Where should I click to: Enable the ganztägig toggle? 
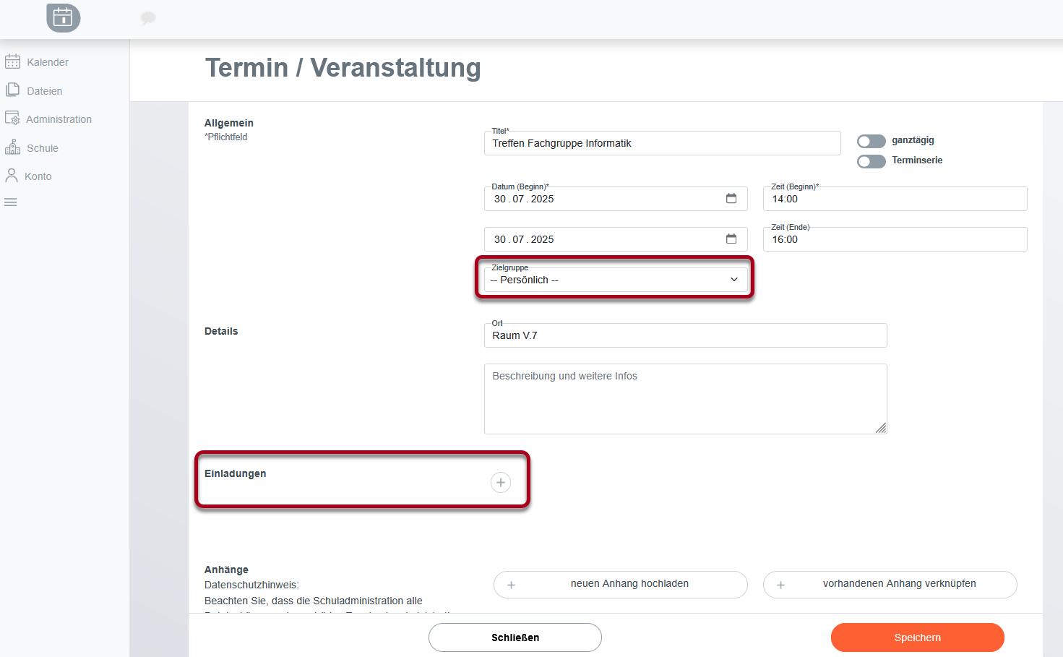click(x=871, y=141)
